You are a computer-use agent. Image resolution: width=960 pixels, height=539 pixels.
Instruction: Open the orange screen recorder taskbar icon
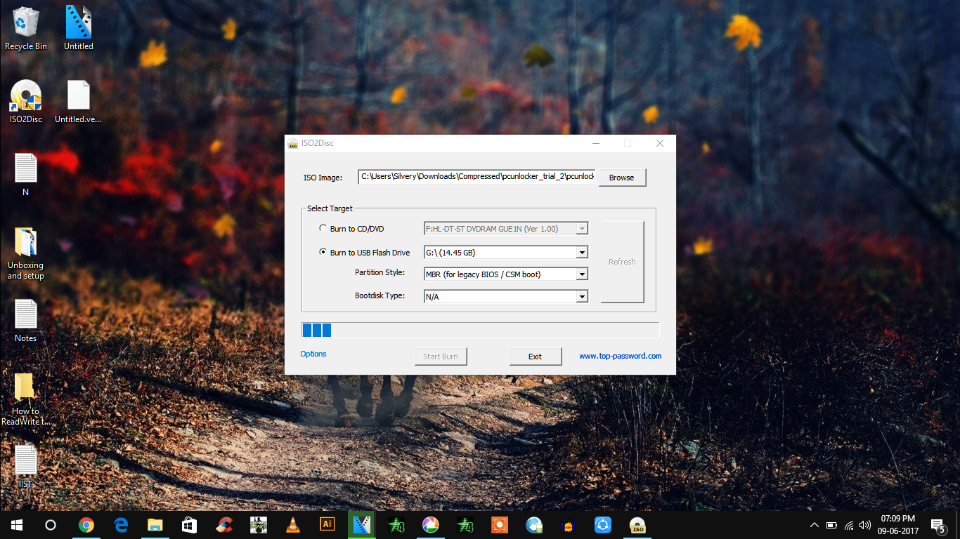click(x=499, y=525)
